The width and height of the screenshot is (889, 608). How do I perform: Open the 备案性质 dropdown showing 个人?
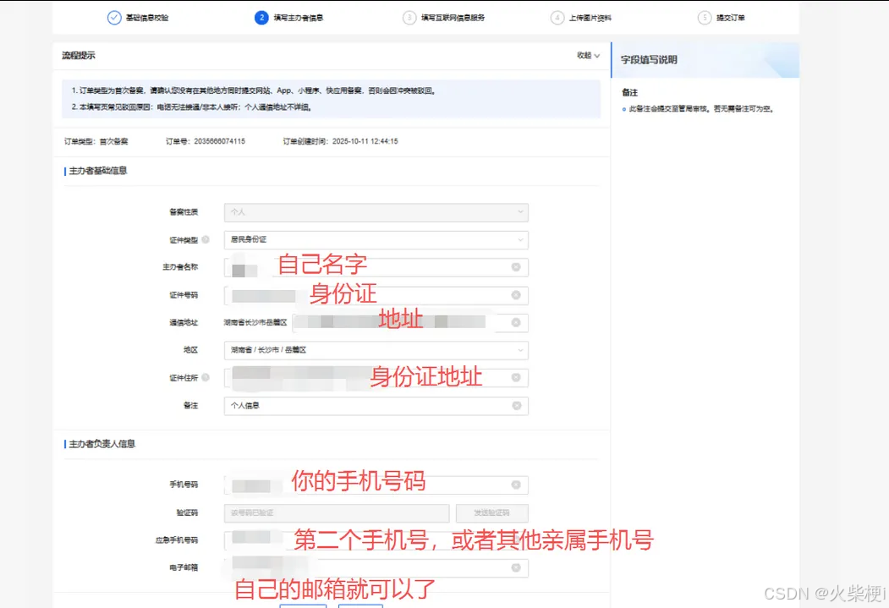point(376,212)
